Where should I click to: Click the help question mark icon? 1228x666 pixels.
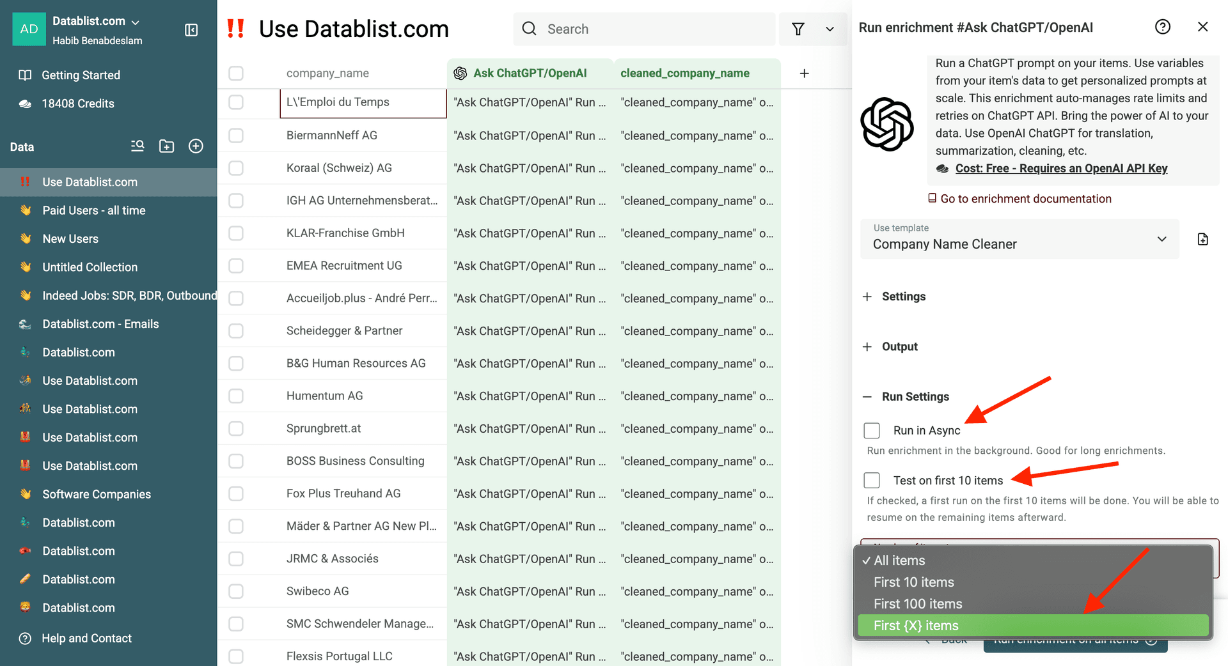click(1162, 27)
